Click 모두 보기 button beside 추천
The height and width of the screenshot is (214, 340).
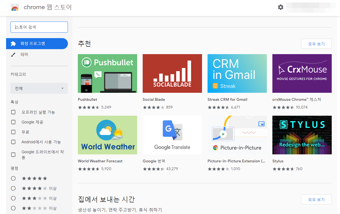coord(316,44)
